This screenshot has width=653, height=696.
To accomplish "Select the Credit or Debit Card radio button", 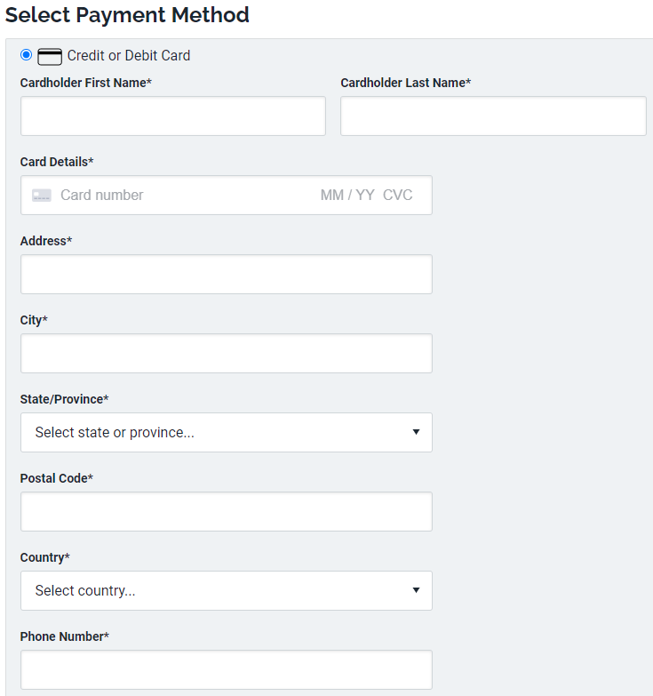I will point(26,55).
